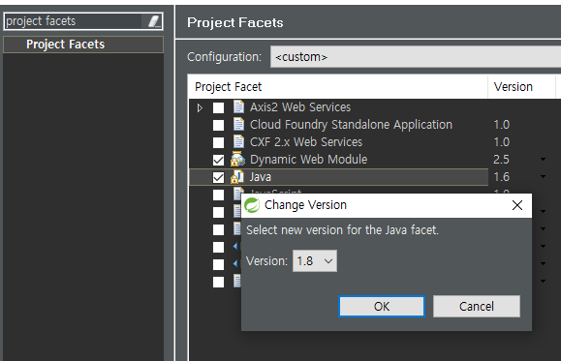Click the CXF 2.x Web Services facet icon

click(x=238, y=141)
